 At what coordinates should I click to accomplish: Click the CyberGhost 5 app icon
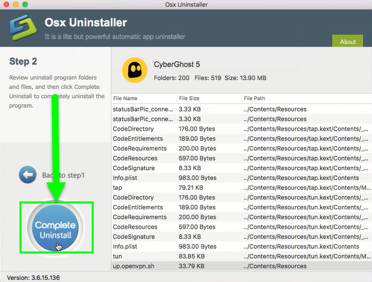pos(135,70)
